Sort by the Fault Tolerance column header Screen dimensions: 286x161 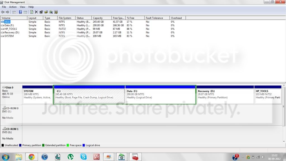(x=157, y=18)
